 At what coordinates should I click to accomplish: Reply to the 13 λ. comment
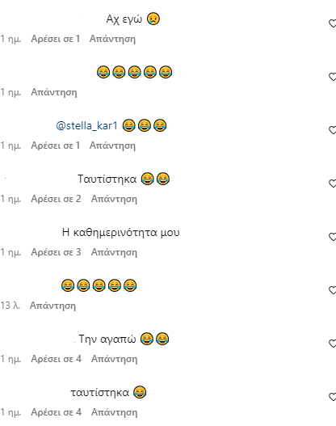(53, 306)
